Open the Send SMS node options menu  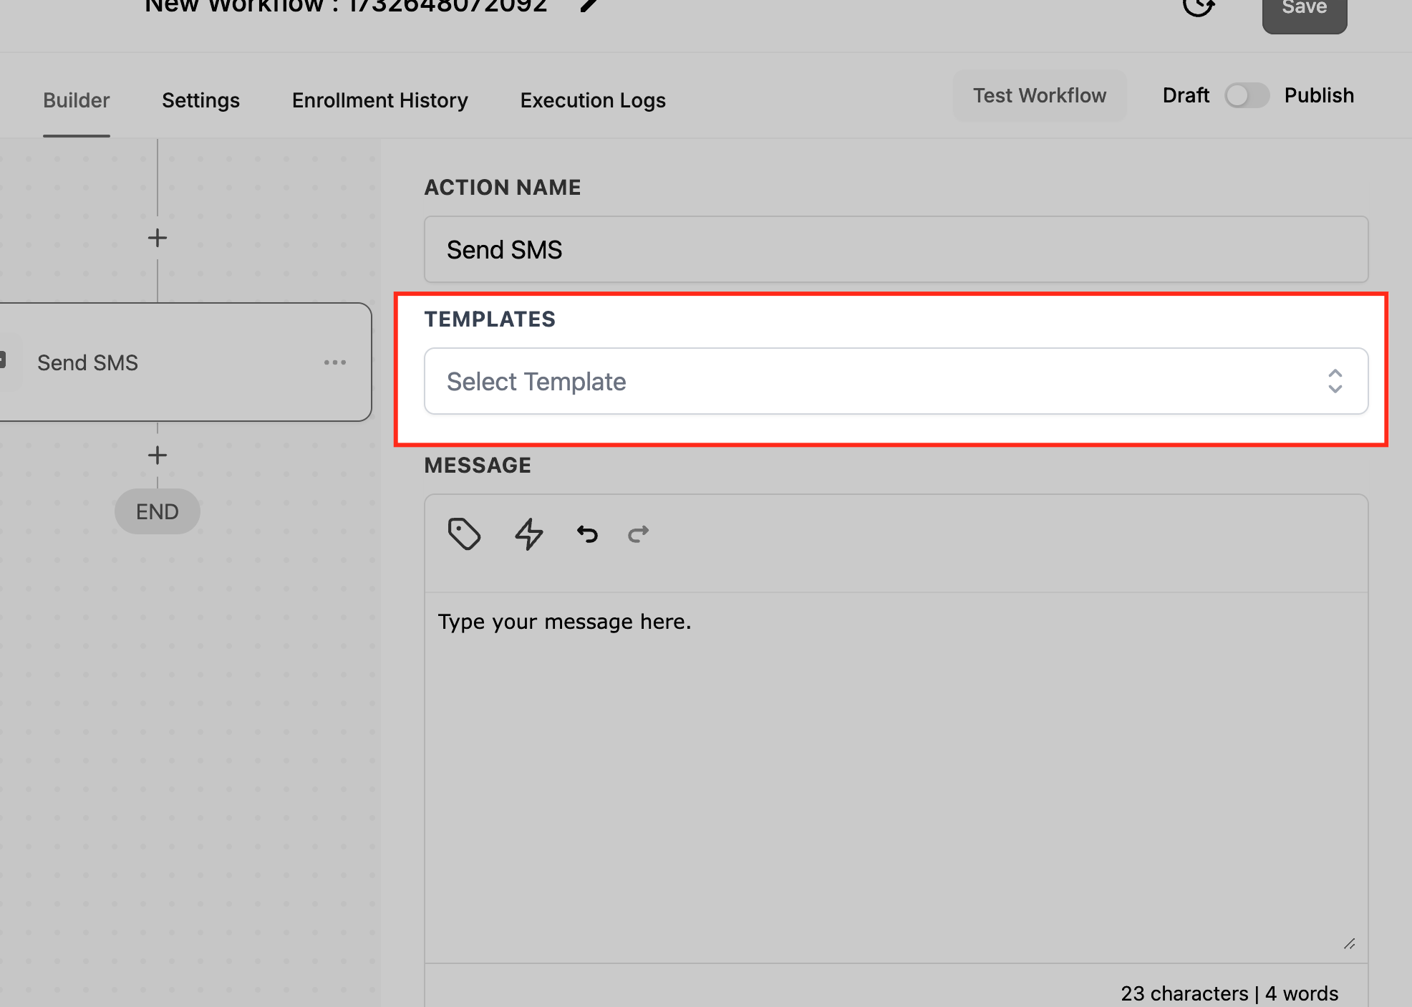point(334,362)
